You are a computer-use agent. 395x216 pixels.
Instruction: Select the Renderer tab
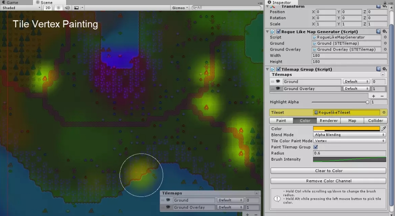(x=329, y=121)
